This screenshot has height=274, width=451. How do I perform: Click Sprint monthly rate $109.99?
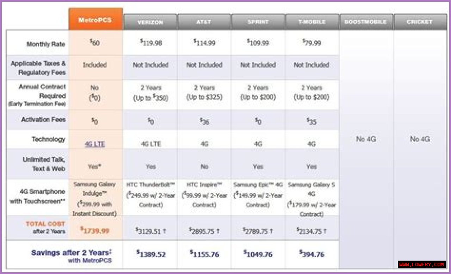258,43
